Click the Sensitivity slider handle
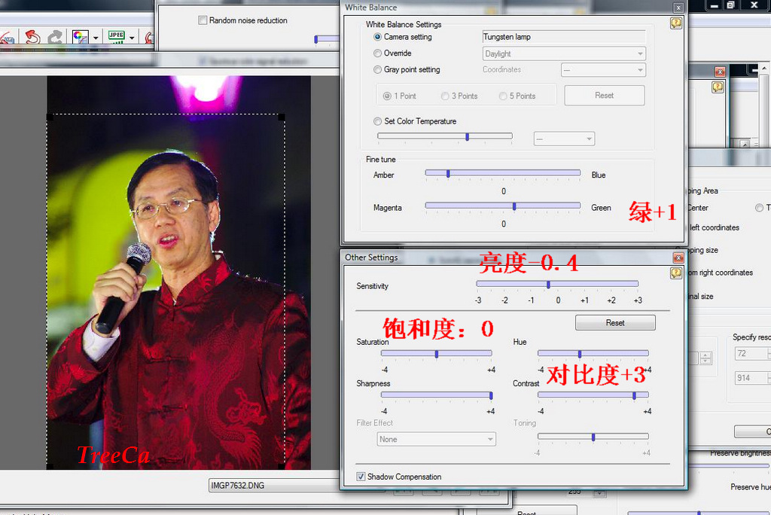771x515 pixels. [x=548, y=284]
